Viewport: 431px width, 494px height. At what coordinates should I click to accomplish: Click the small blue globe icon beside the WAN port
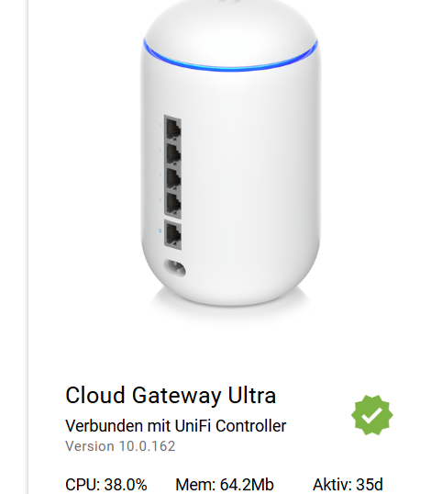pos(160,231)
